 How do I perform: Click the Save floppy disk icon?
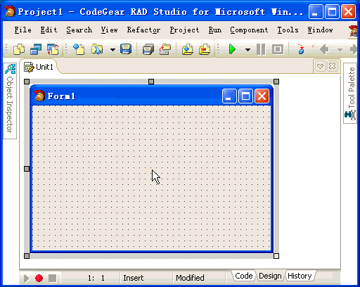(126, 49)
